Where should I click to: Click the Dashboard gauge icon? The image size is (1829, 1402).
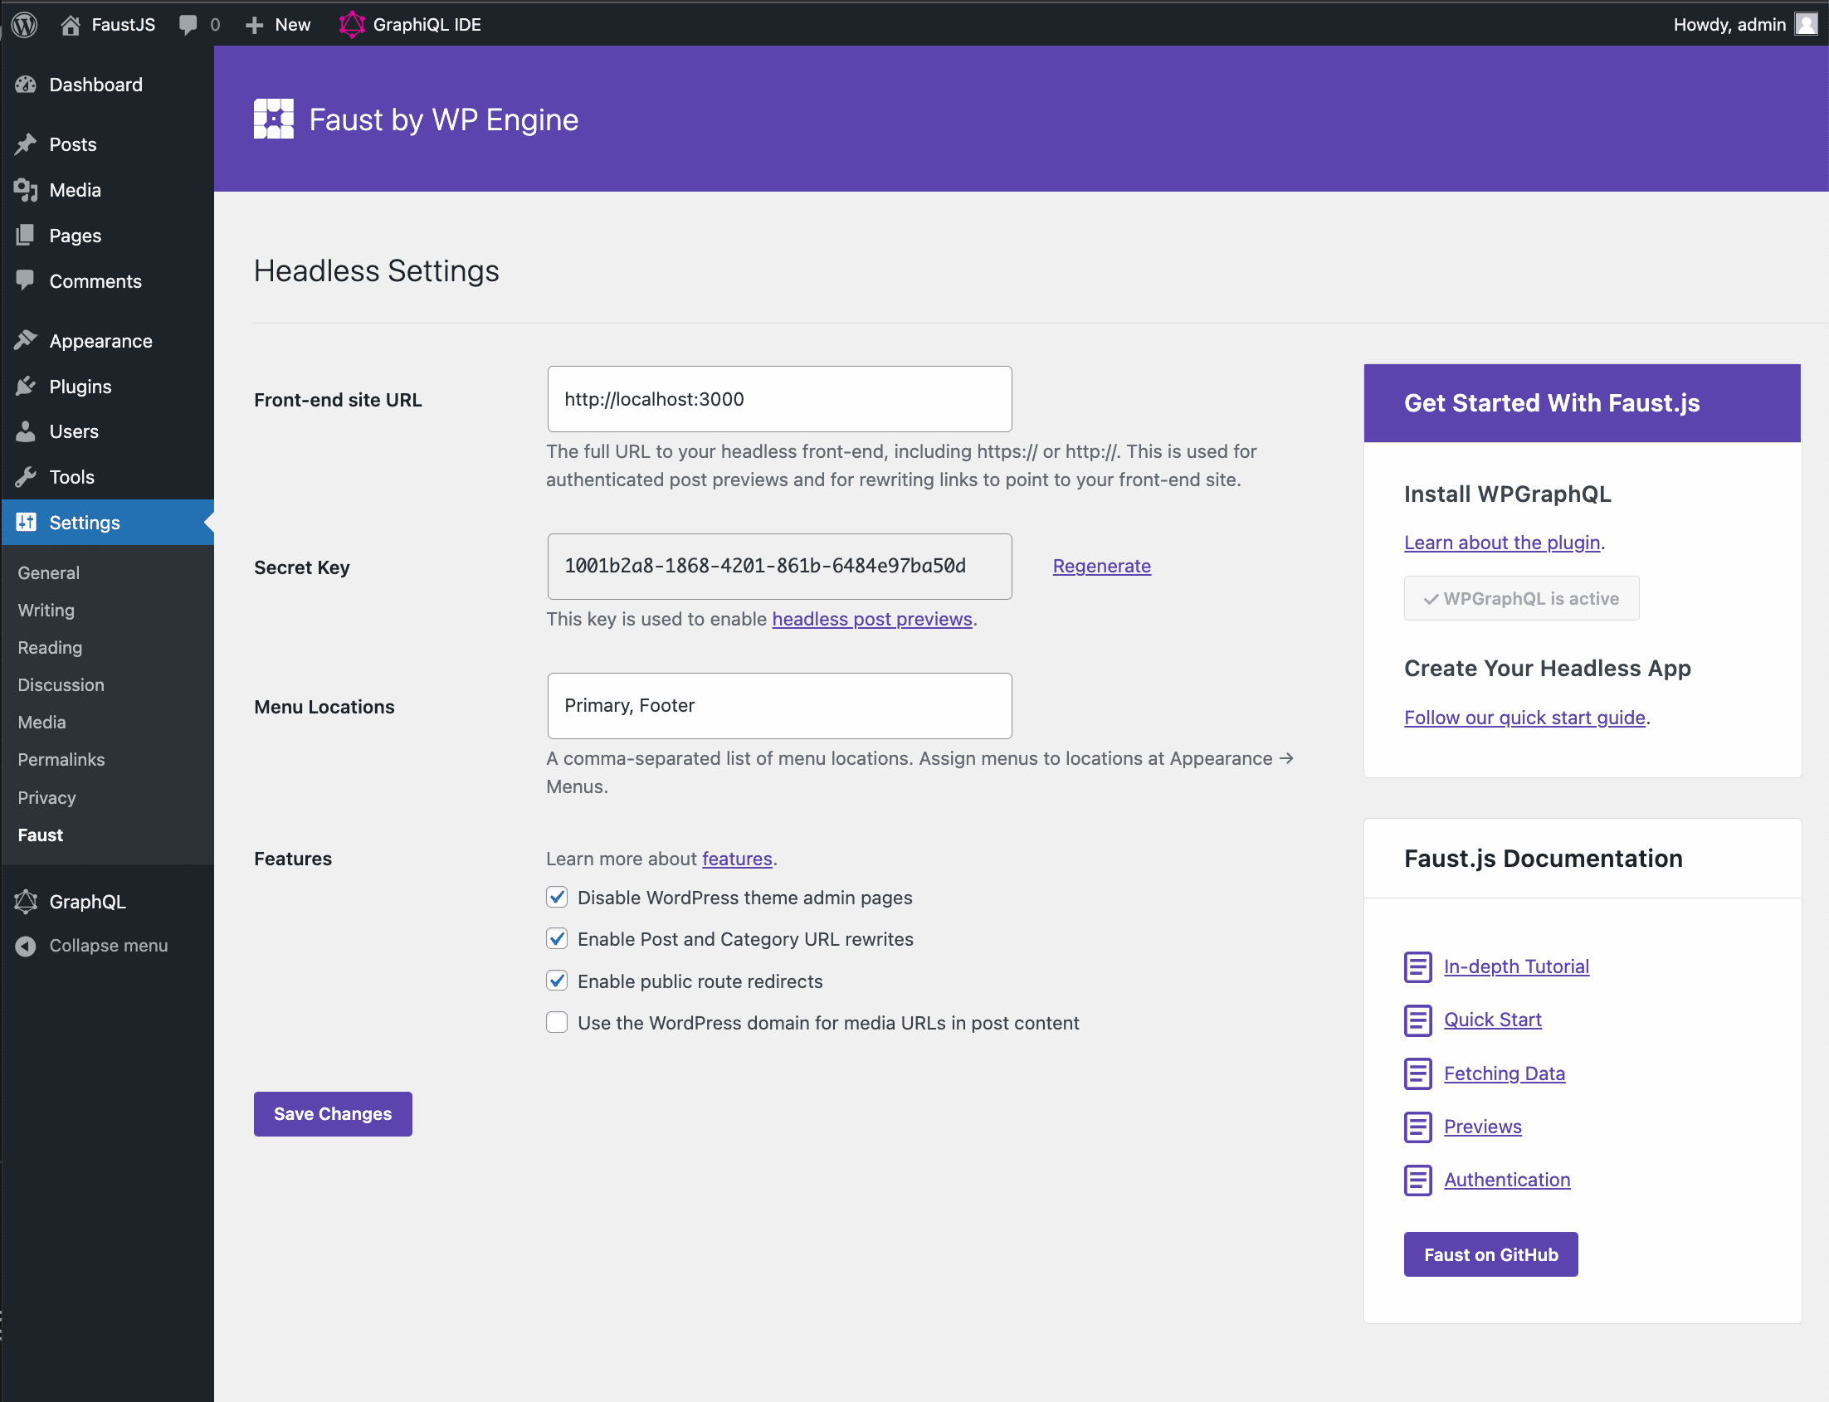26,85
